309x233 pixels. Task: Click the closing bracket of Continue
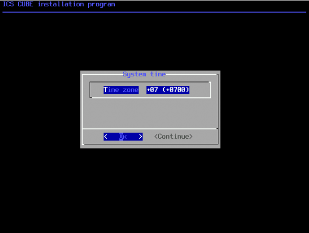(x=191, y=137)
